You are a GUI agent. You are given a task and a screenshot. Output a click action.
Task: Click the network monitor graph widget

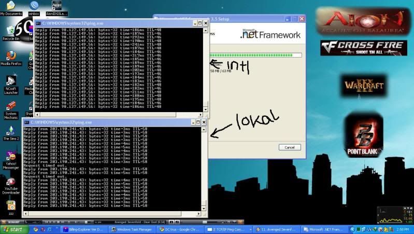click(395, 215)
